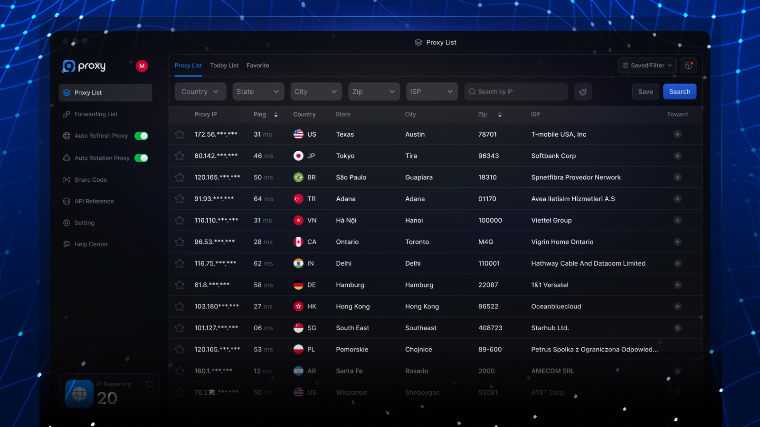The width and height of the screenshot is (760, 427).
Task: Click forward button for Viettel Group row
Action: click(x=677, y=220)
